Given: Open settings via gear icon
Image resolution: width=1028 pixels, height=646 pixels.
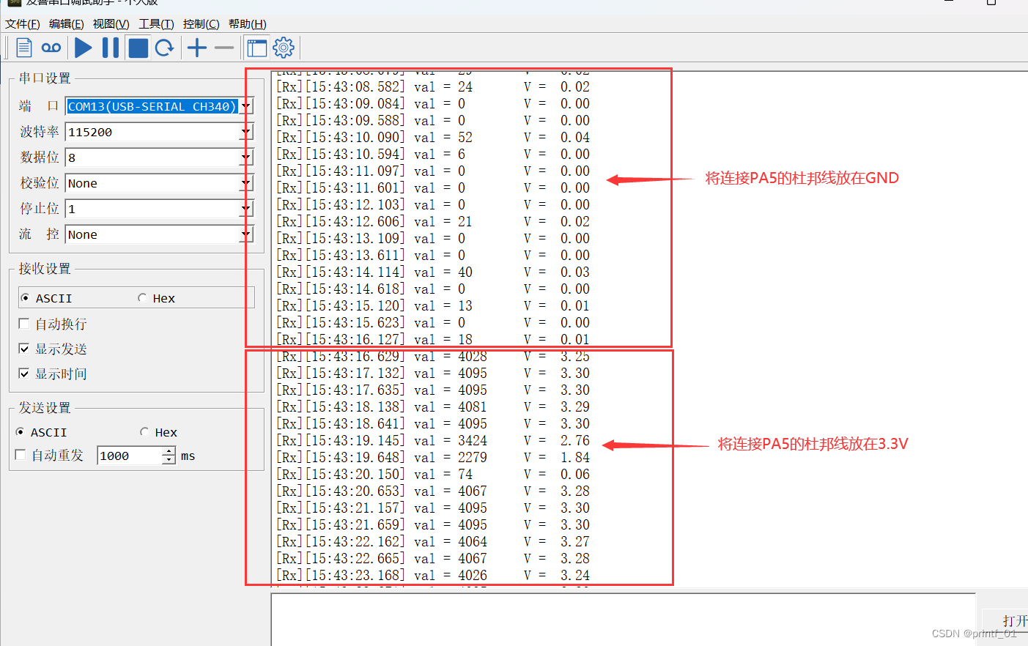Looking at the screenshot, I should (x=284, y=48).
